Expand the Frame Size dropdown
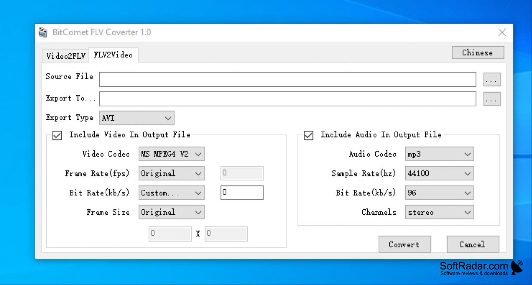532x285 pixels. click(x=172, y=212)
